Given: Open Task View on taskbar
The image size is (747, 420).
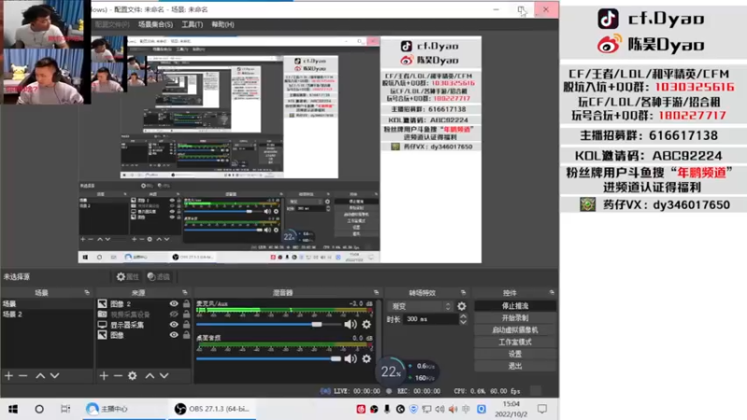Looking at the screenshot, I should [65, 409].
